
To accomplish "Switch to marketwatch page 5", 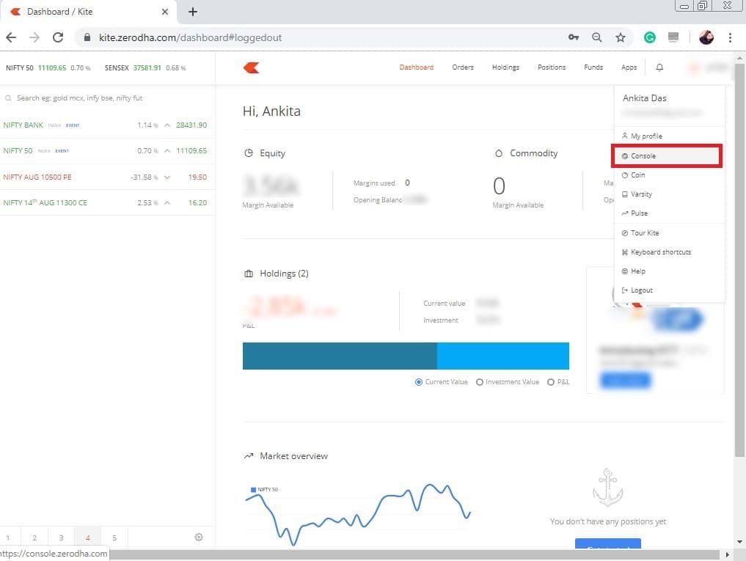I will point(114,538).
